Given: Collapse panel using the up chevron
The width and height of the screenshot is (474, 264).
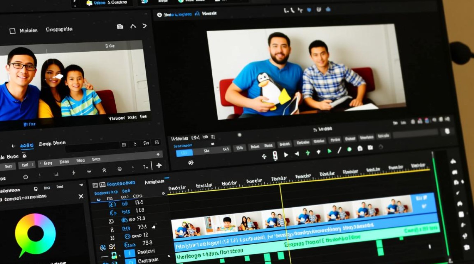Looking at the screenshot, I should coord(133,26).
